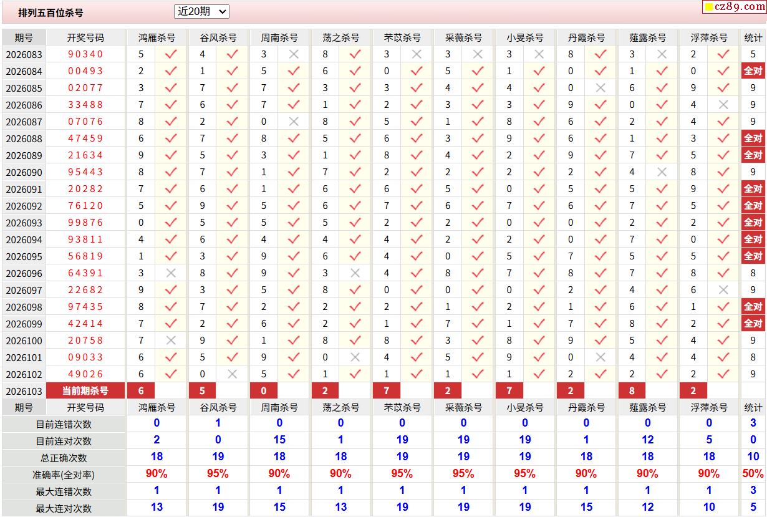Viewport: 767px width, 517px height.
Task: Click the top 开奖号码 column header
Action: [x=86, y=38]
